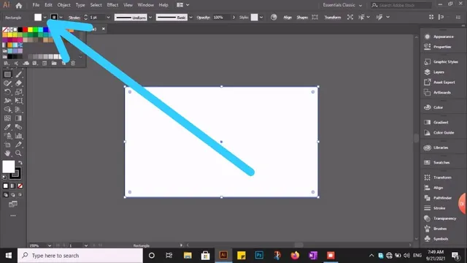The width and height of the screenshot is (467, 263).
Task: Open Essentials Classic workspace switcher
Action: pyautogui.click(x=342, y=5)
